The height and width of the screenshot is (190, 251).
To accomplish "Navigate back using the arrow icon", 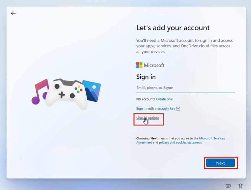I will [13, 13].
